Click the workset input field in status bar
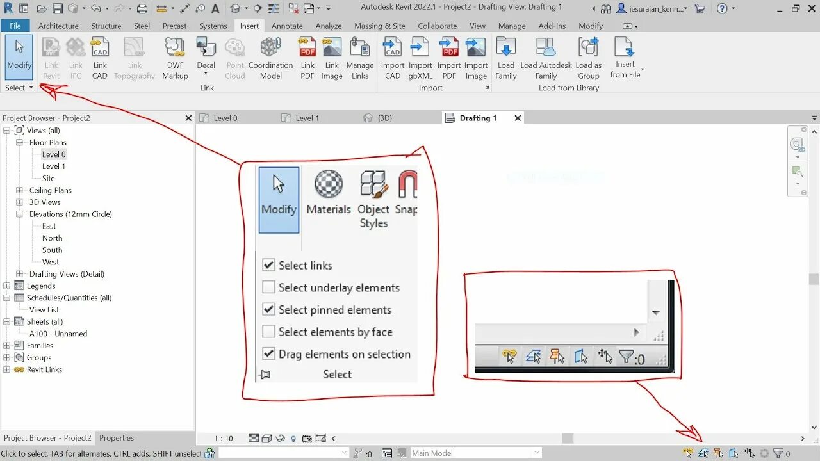Screen dimensions: 820x461 (283, 453)
